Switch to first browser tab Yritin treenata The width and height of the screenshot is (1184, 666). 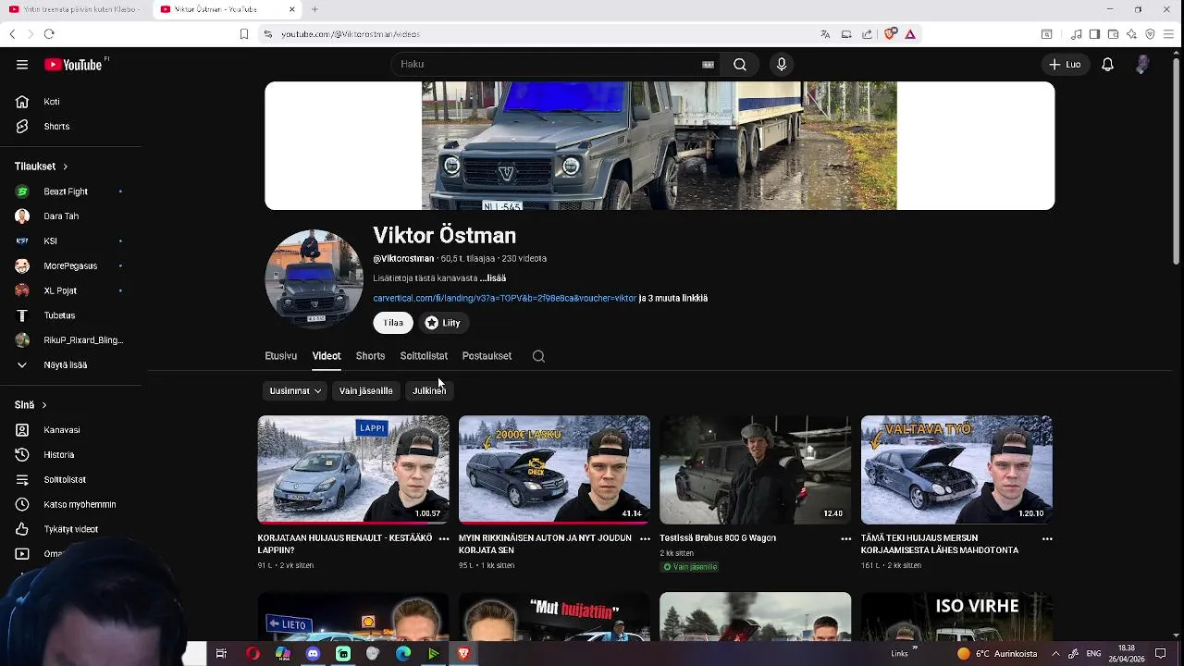click(74, 9)
